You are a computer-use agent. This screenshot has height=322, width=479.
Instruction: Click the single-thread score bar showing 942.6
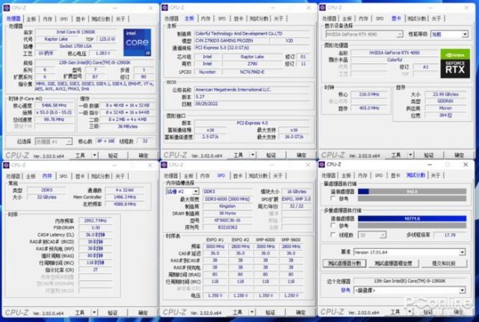412,191
